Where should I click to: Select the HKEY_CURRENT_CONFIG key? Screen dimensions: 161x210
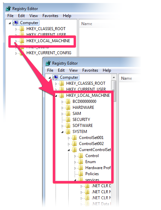(x=49, y=53)
